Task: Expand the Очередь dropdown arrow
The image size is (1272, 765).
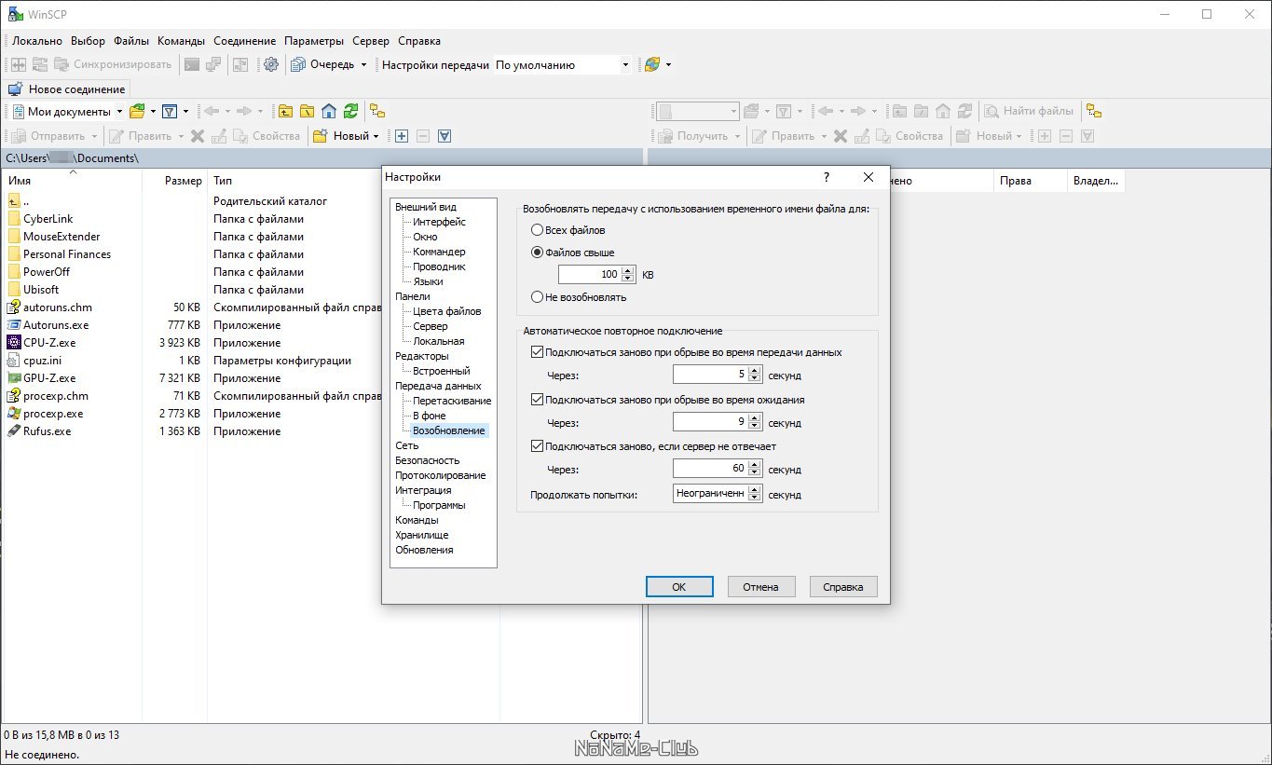Action: click(363, 65)
